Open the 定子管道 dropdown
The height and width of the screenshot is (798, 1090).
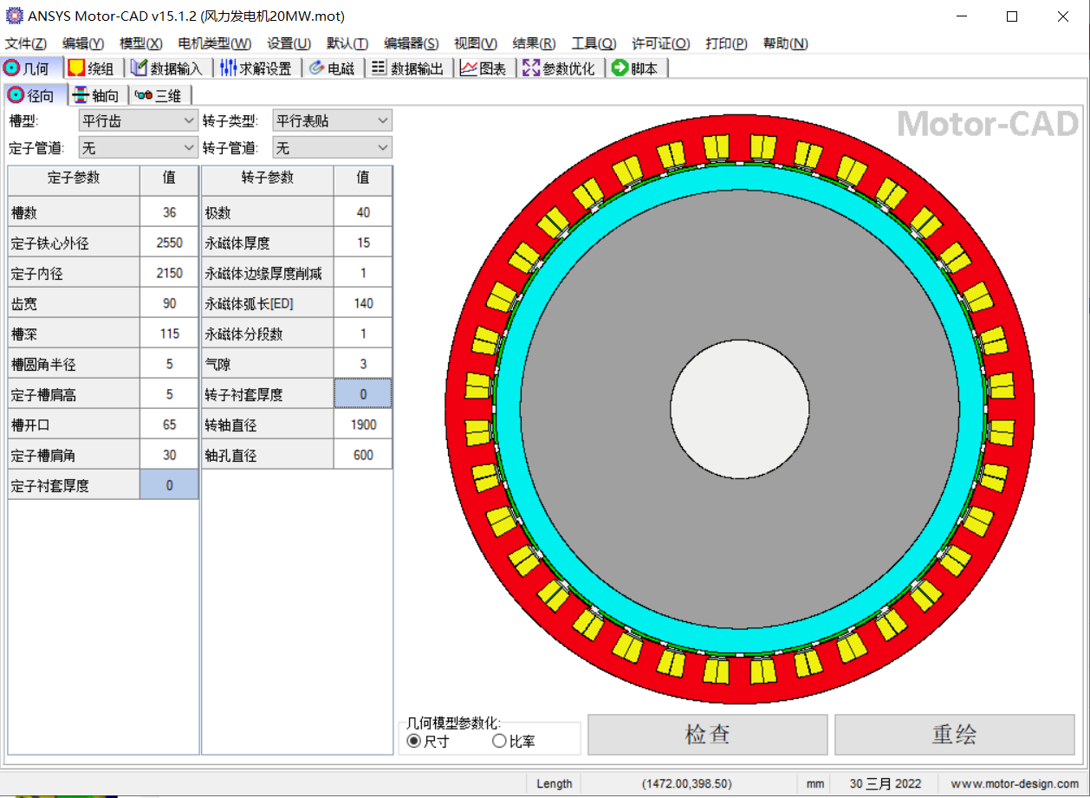click(x=139, y=148)
